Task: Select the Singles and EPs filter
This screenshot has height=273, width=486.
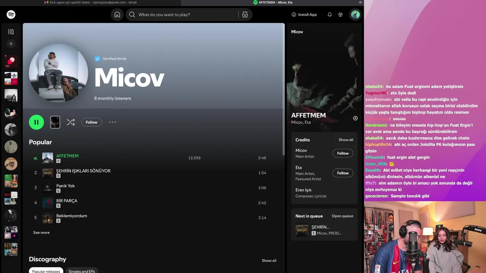Action: [x=82, y=271]
